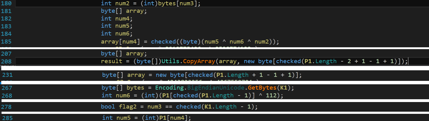Click line number 231
The height and width of the screenshot is (121, 429).
tap(8, 75)
